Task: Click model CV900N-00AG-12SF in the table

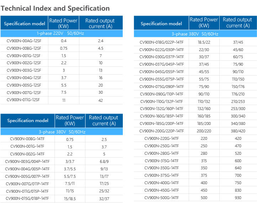Action: 24,41
